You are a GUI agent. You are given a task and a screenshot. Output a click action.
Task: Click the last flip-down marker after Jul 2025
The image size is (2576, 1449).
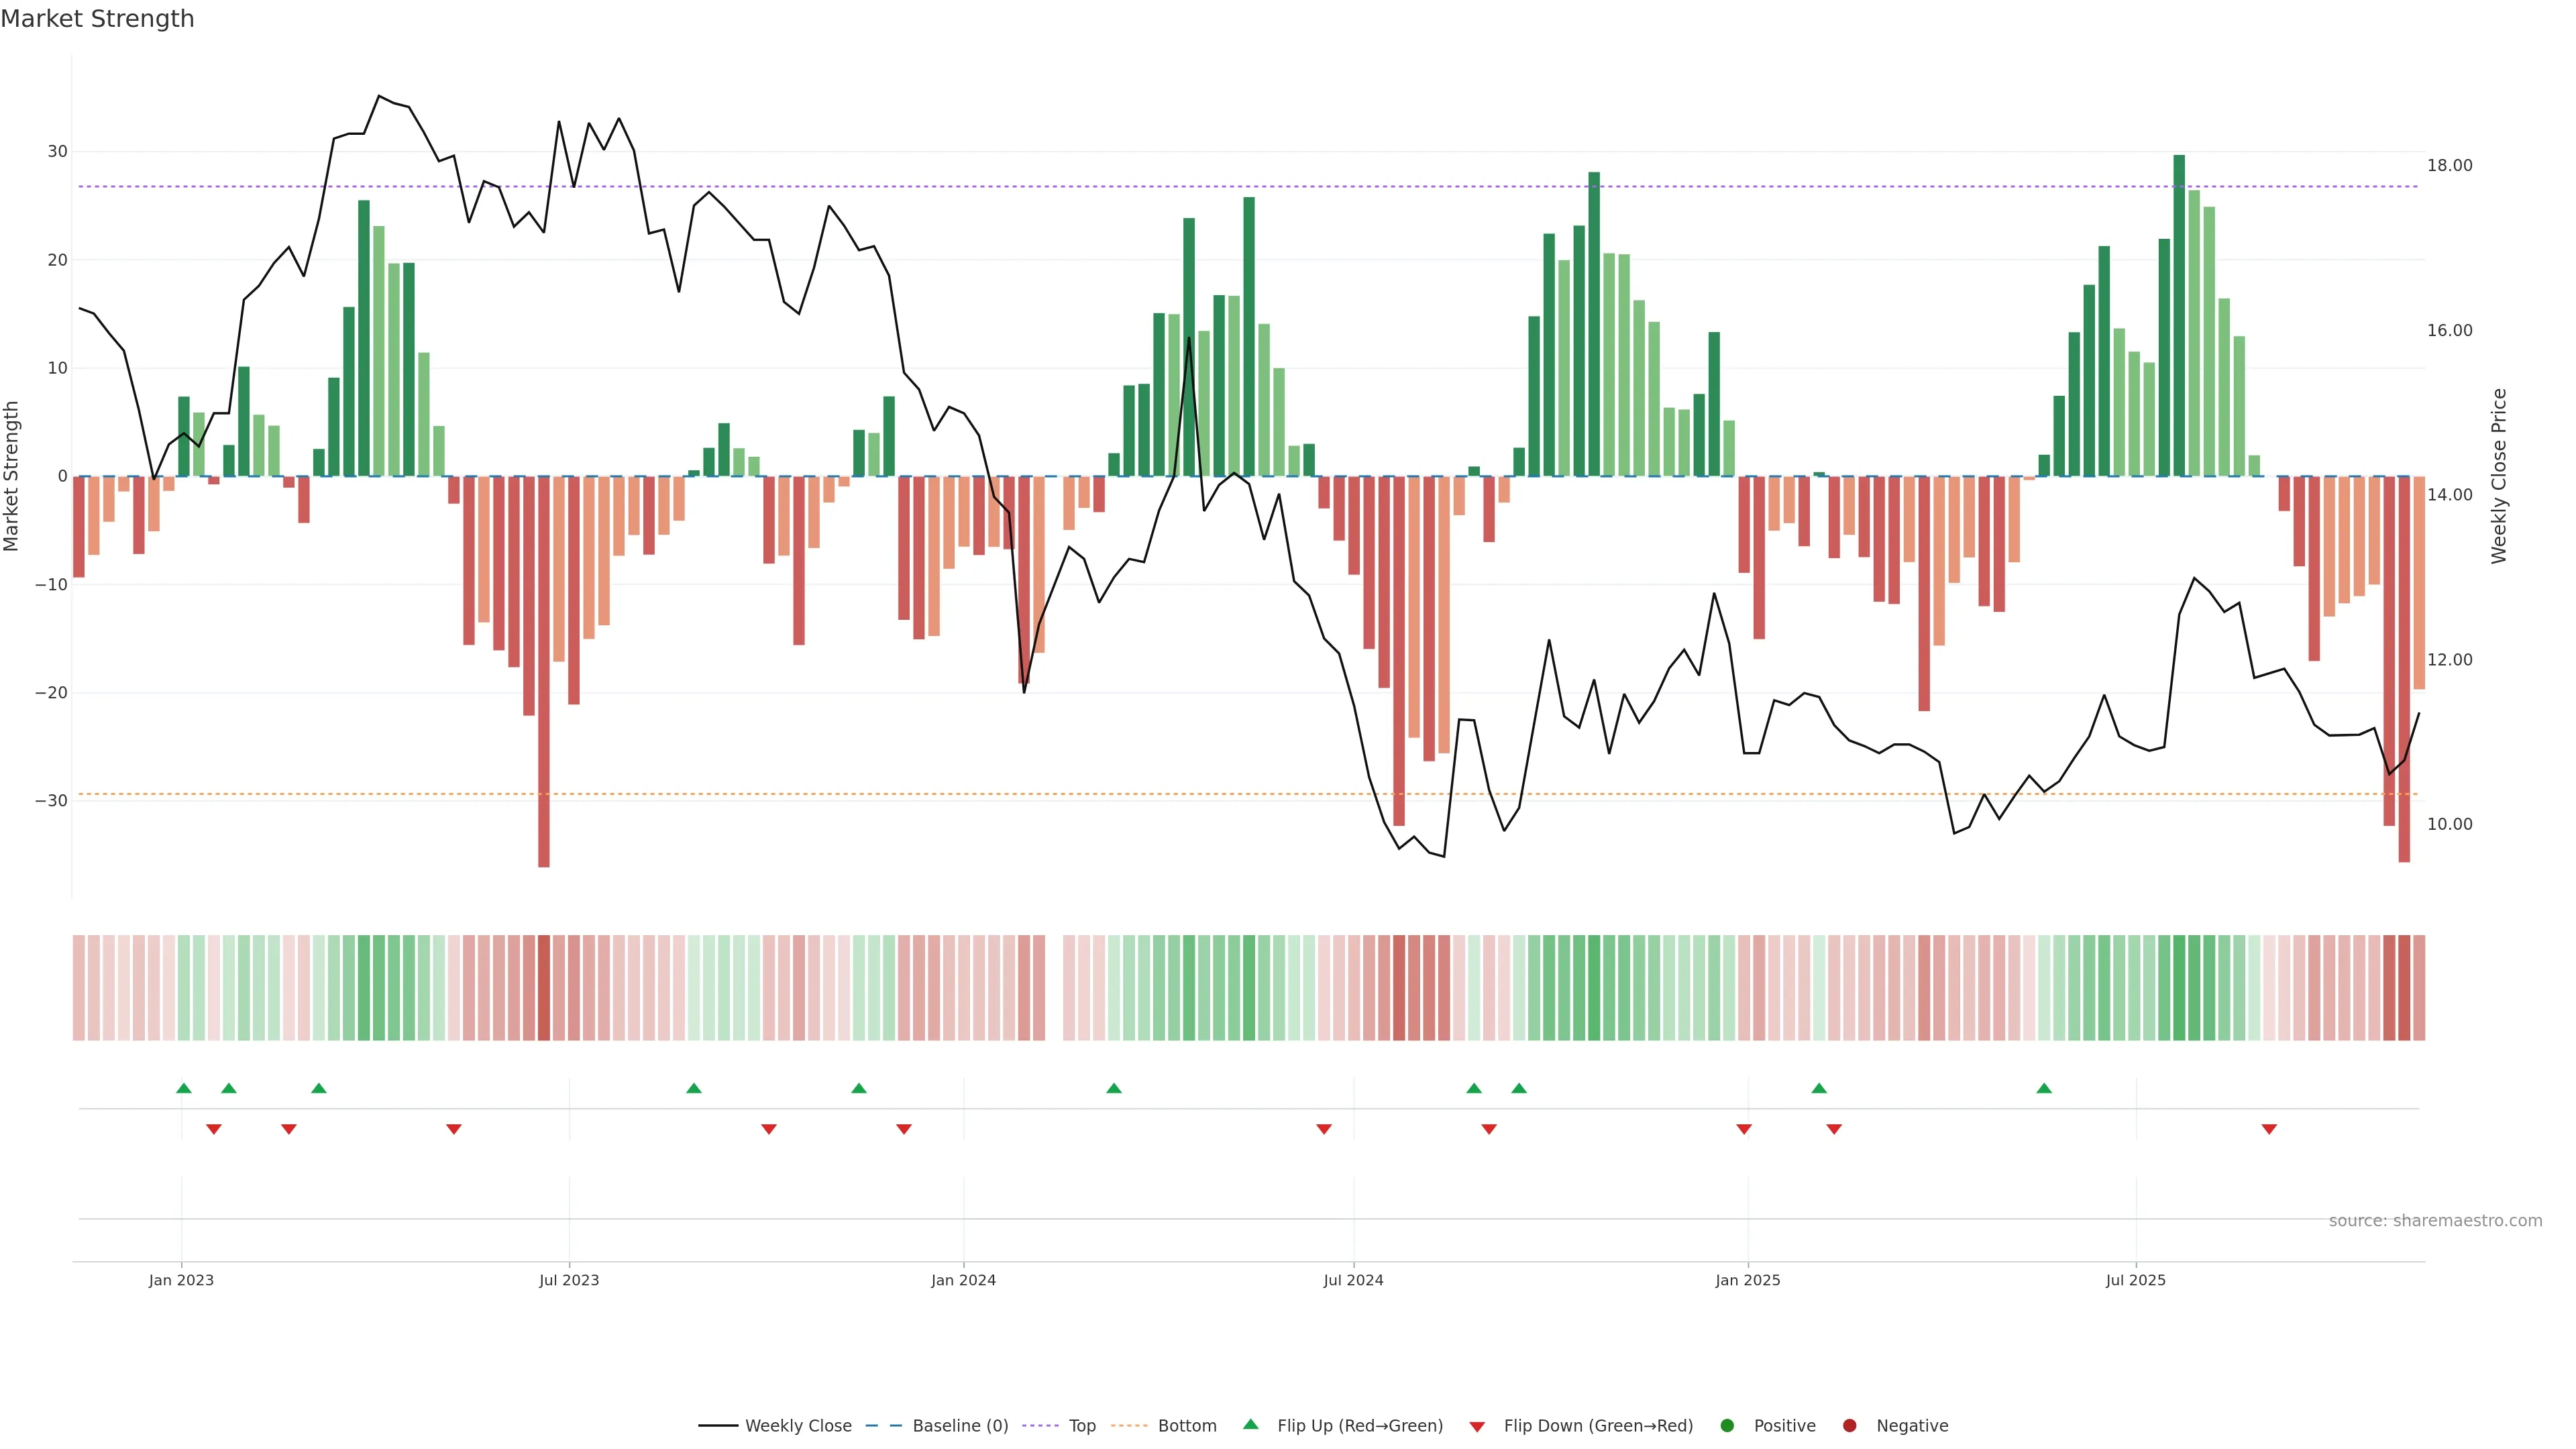[2269, 1129]
